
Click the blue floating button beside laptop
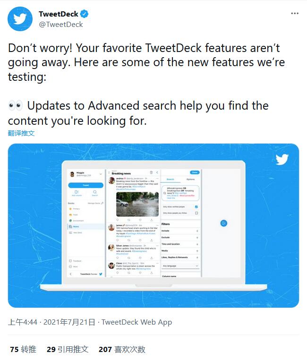[224, 223]
